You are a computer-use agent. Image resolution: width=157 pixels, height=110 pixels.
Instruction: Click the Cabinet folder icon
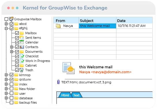pyautogui.click(x=22, y=65)
